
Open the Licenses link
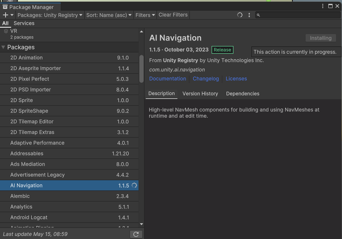(x=236, y=79)
